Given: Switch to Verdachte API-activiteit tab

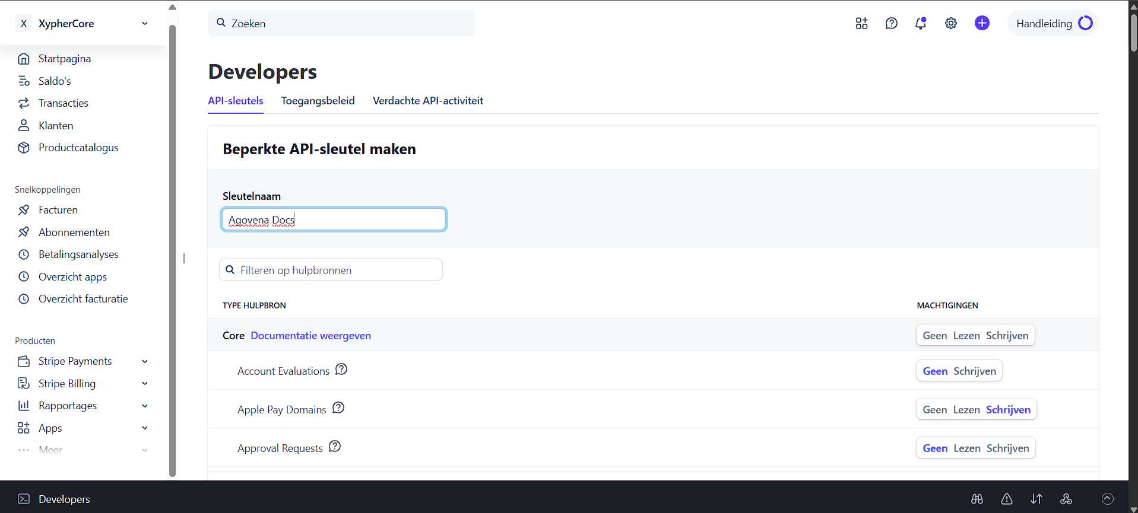Looking at the screenshot, I should coord(428,101).
